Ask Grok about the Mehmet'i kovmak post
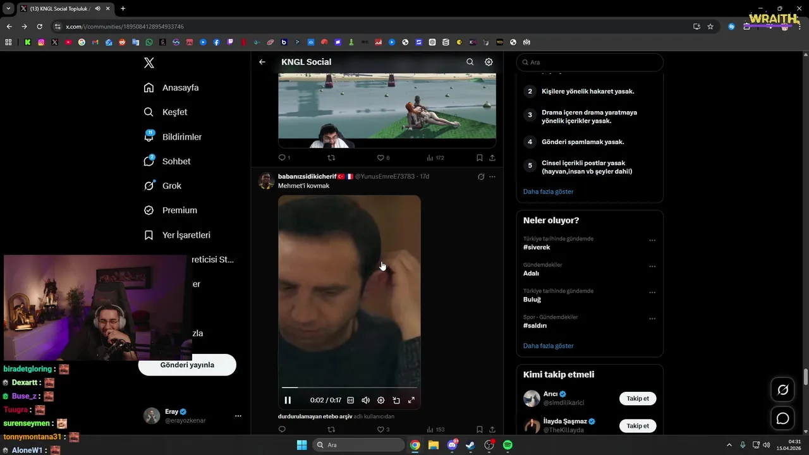 click(x=481, y=176)
